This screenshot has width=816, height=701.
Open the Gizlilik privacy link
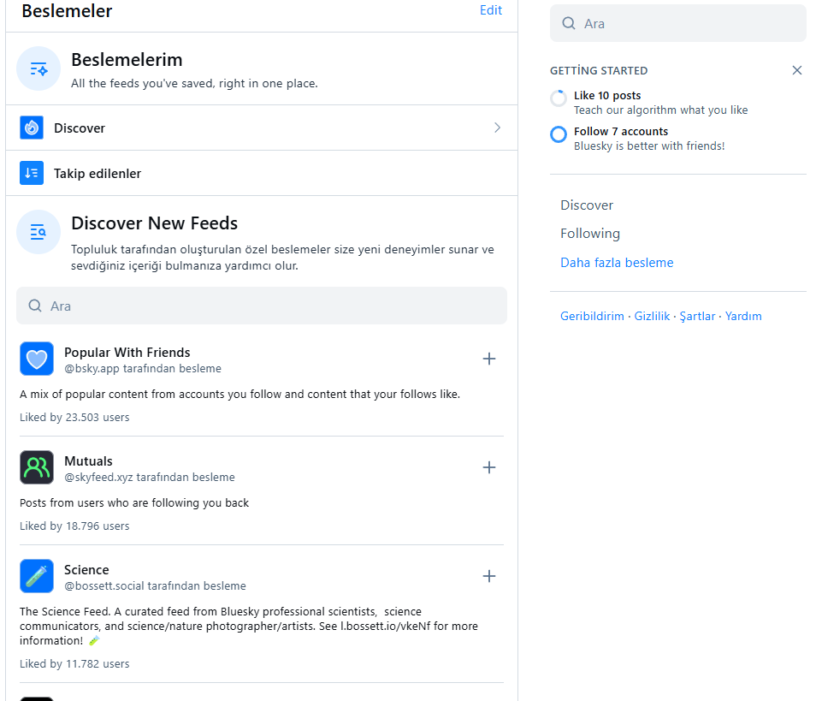[652, 316]
